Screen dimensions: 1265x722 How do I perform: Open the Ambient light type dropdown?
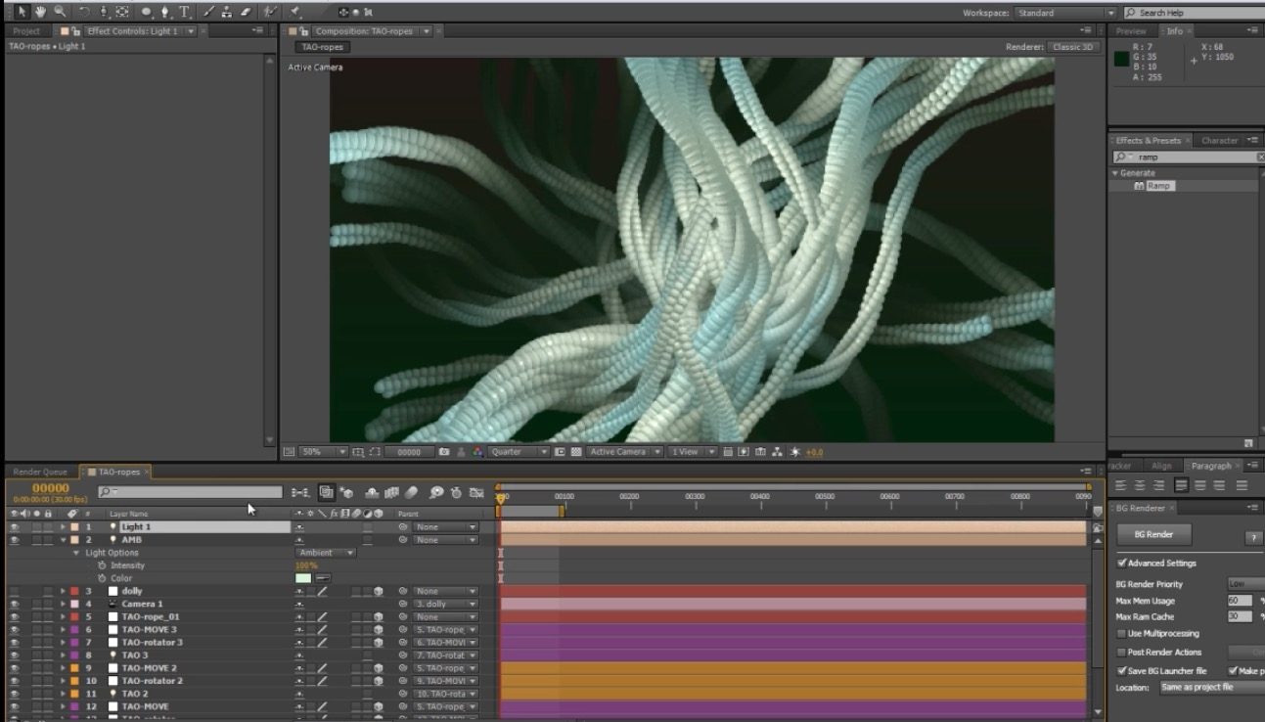(326, 553)
